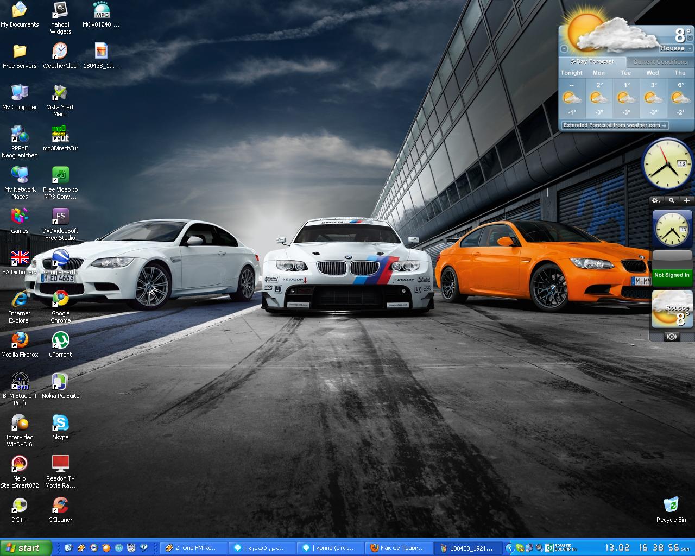Click the Start button
This screenshot has height=556, width=695.
[26, 548]
